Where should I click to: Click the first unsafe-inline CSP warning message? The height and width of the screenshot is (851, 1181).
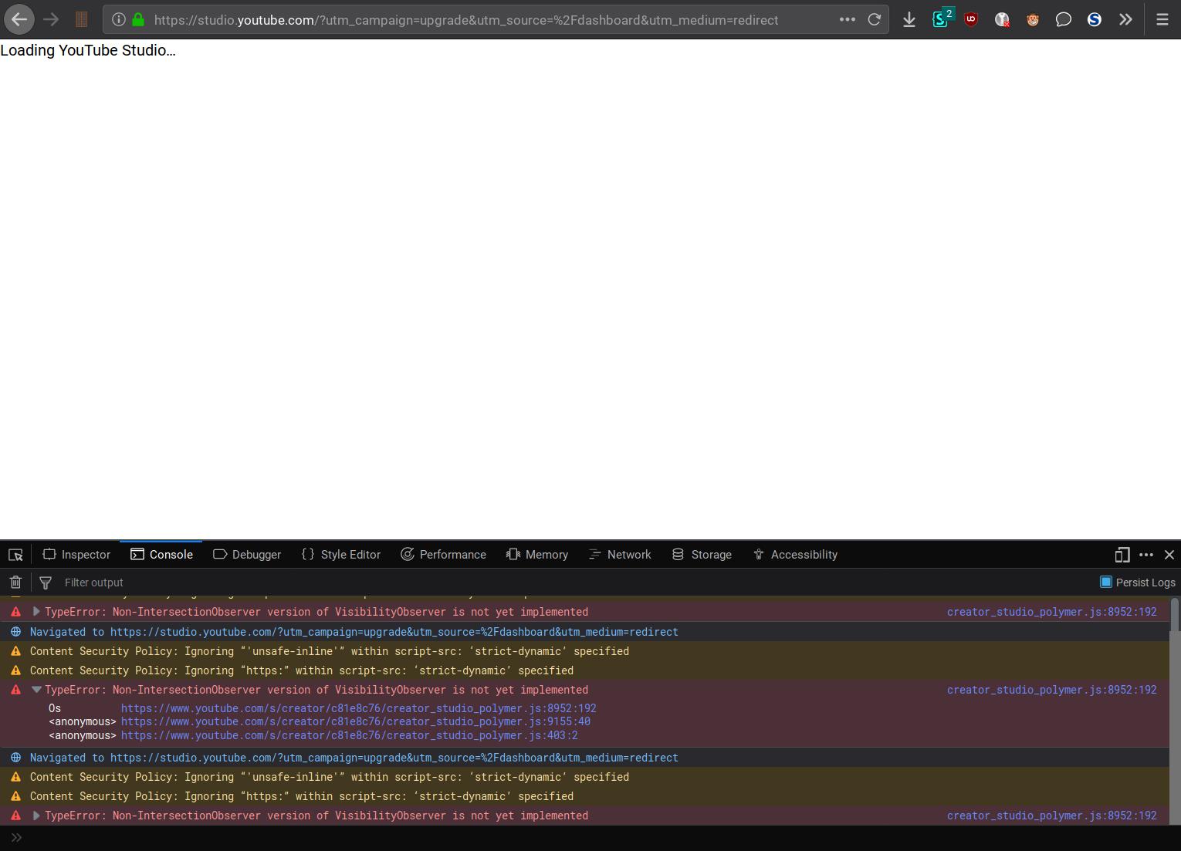[x=330, y=651]
